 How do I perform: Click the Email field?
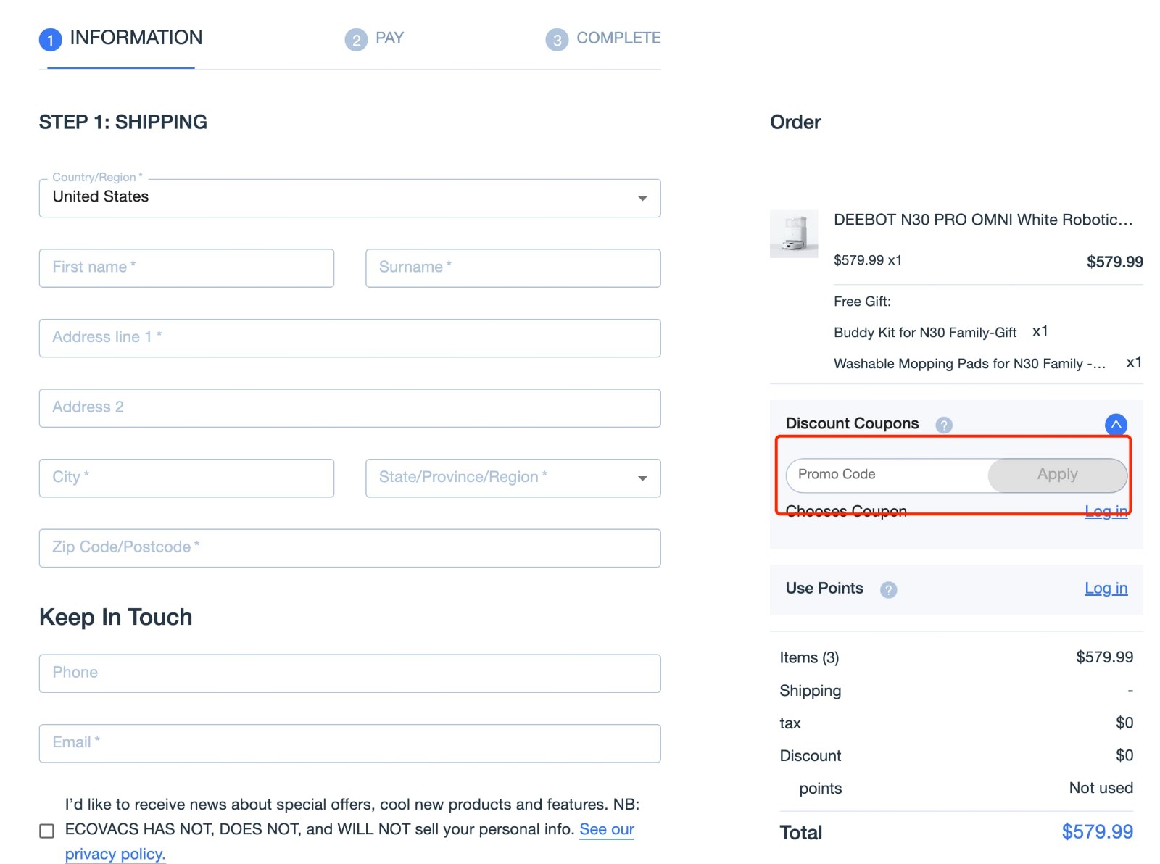(x=349, y=743)
